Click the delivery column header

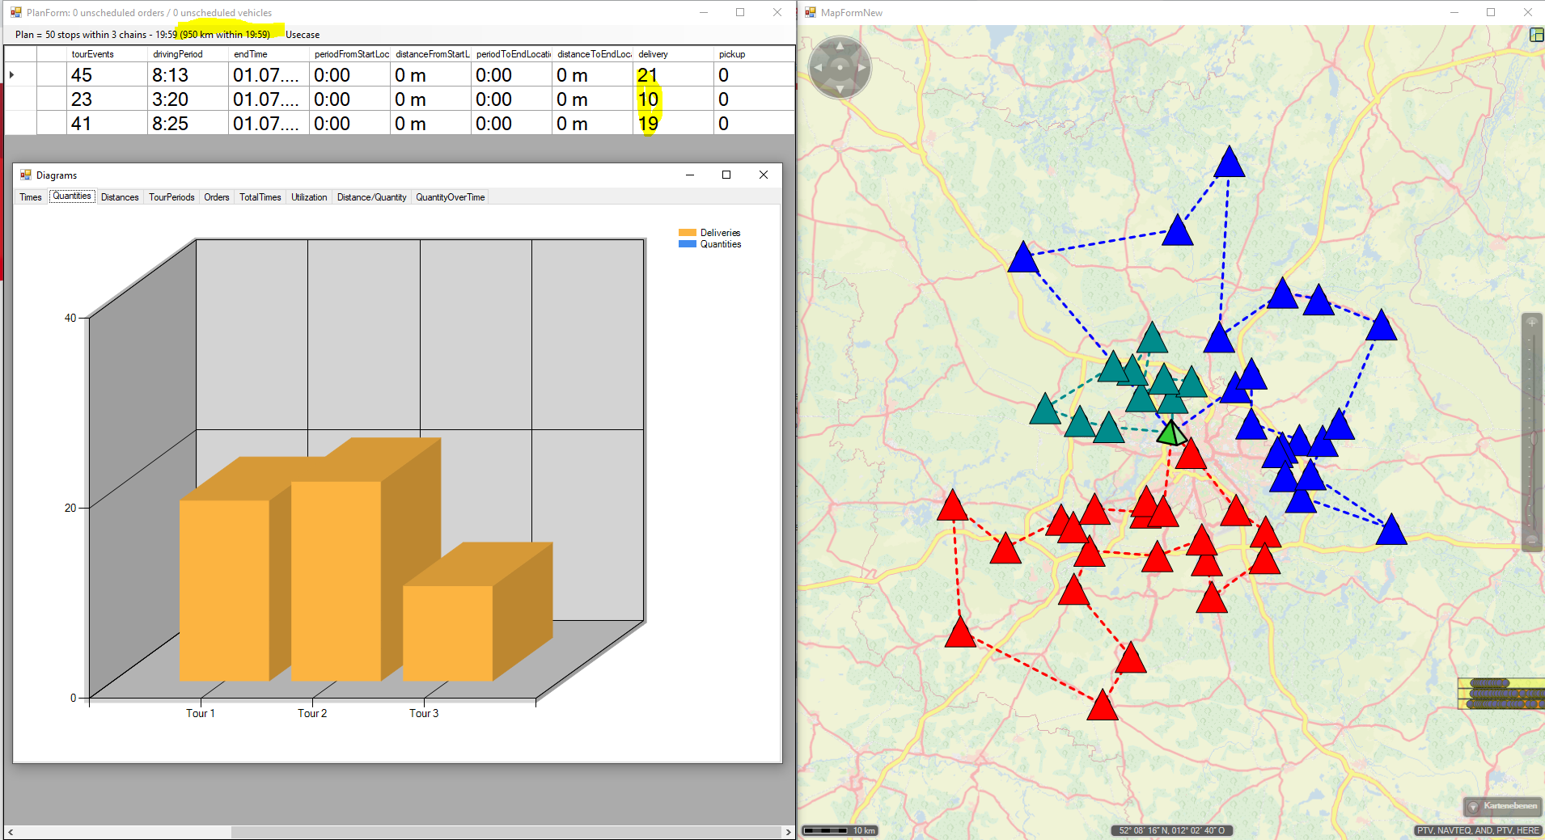653,54
